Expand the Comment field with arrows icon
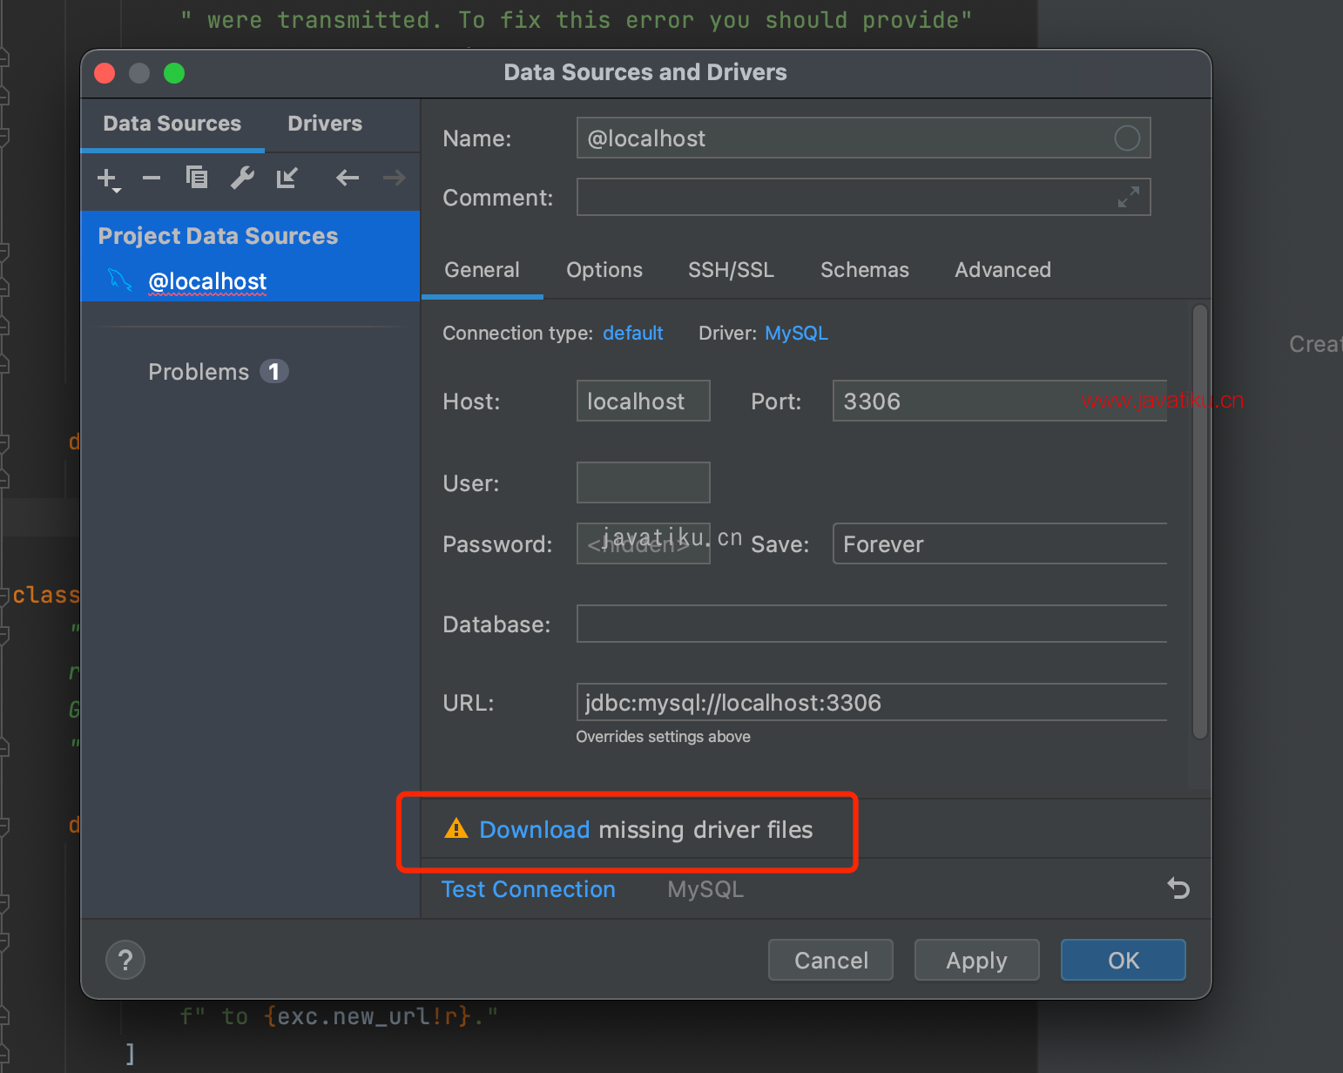This screenshot has width=1343, height=1073. point(1129,198)
